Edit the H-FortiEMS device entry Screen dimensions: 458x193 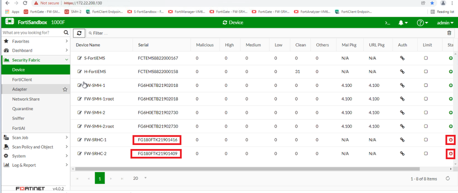pos(79,72)
